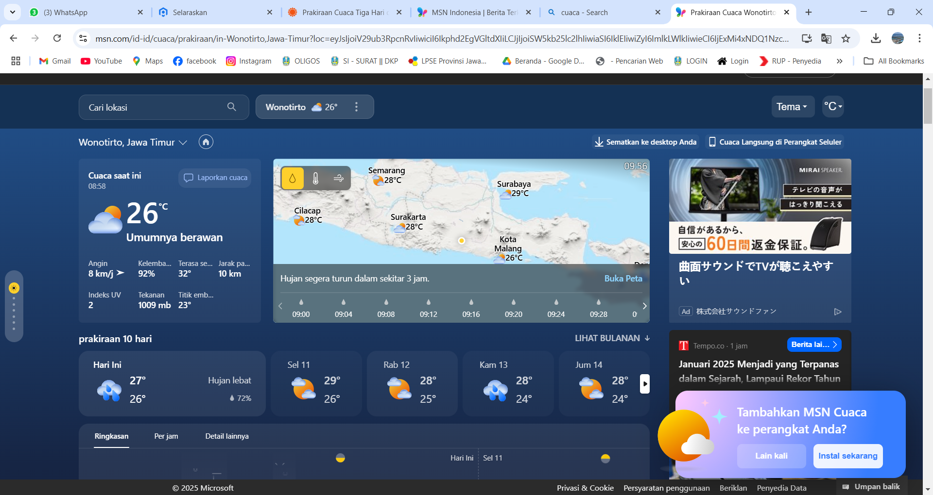Screen dimensions: 933x495
Task: Select the temperature map layer icon
Action: pyautogui.click(x=315, y=179)
